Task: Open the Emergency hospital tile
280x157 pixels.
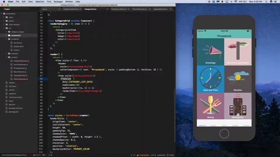Action: (238, 106)
